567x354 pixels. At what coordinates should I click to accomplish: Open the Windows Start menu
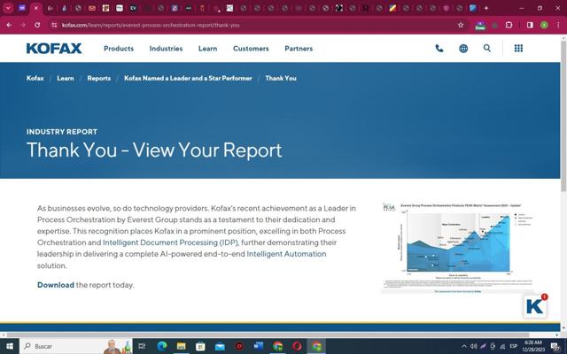(x=10, y=346)
